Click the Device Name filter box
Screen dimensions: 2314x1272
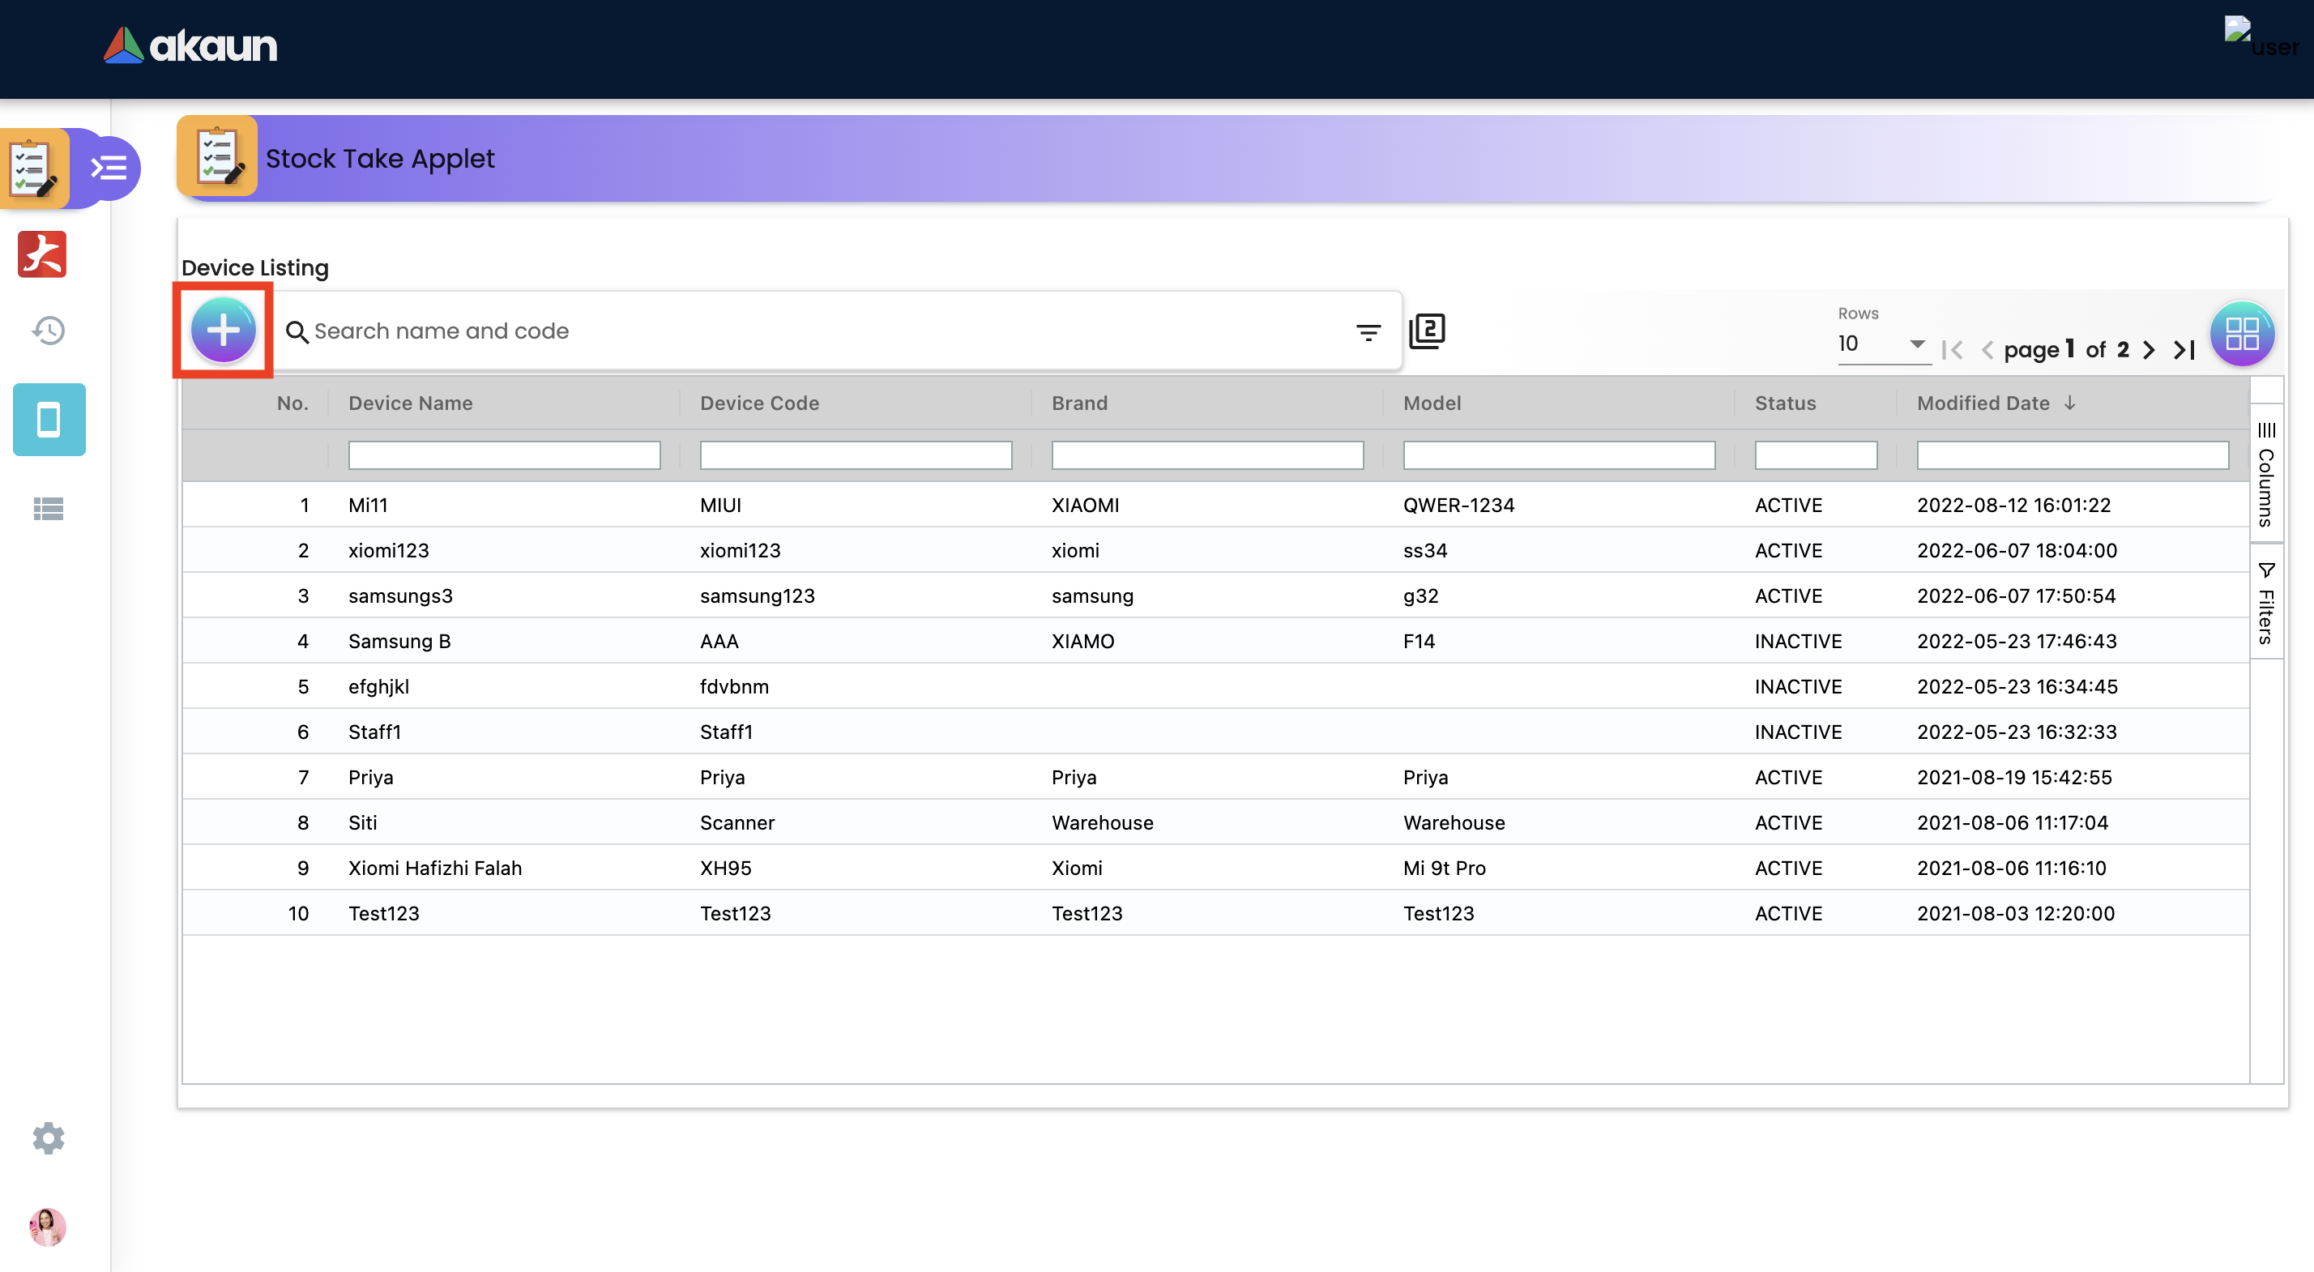pyautogui.click(x=504, y=455)
